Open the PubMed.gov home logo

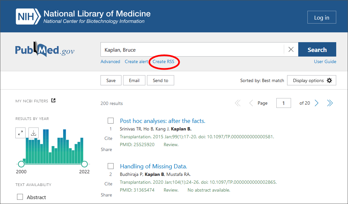(45, 49)
